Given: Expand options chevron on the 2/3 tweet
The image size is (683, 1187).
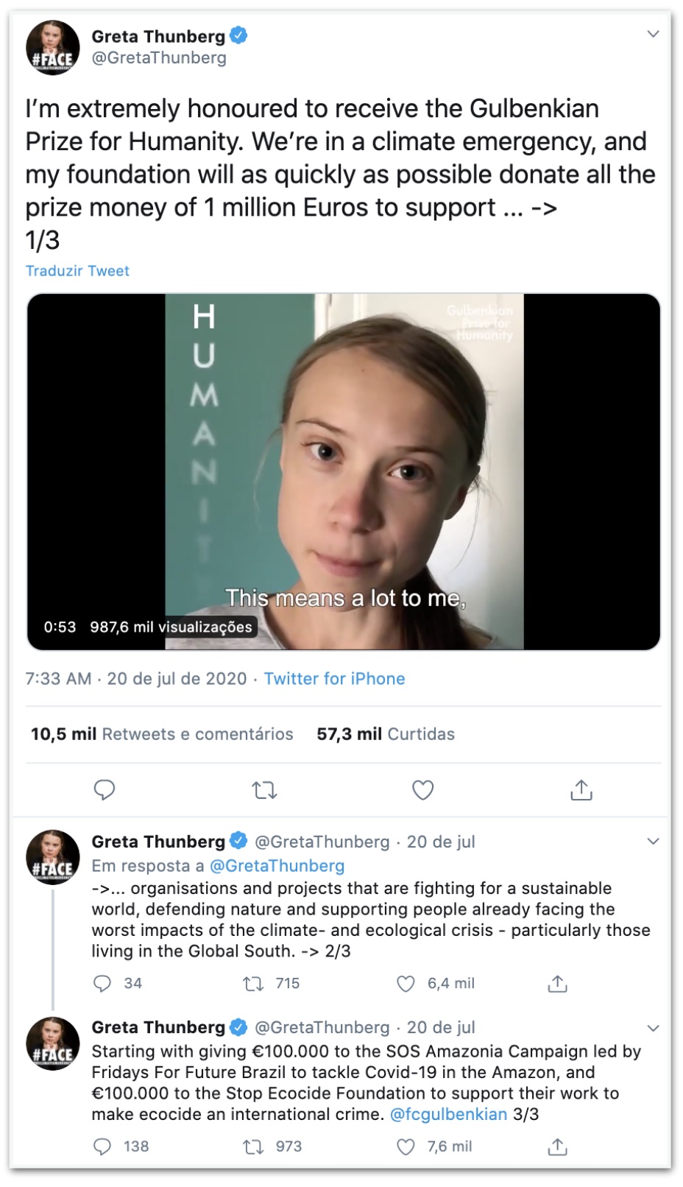Looking at the screenshot, I should pyautogui.click(x=653, y=842).
